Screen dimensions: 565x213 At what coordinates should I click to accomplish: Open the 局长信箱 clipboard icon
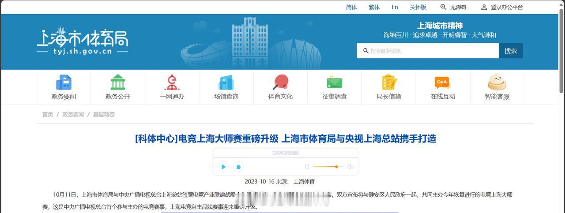389,82
